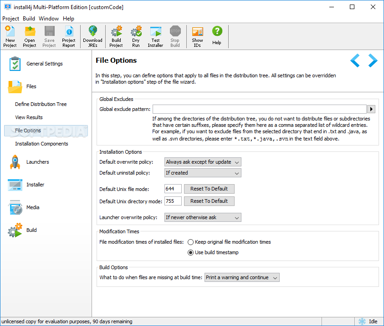Click the unlicensed copy status message

point(67,321)
